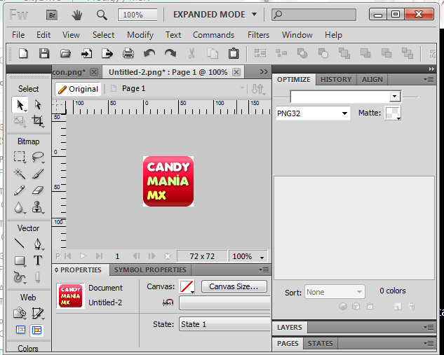Select the Pointer tool
Screen dimensions: 444x355
[x=20, y=105]
